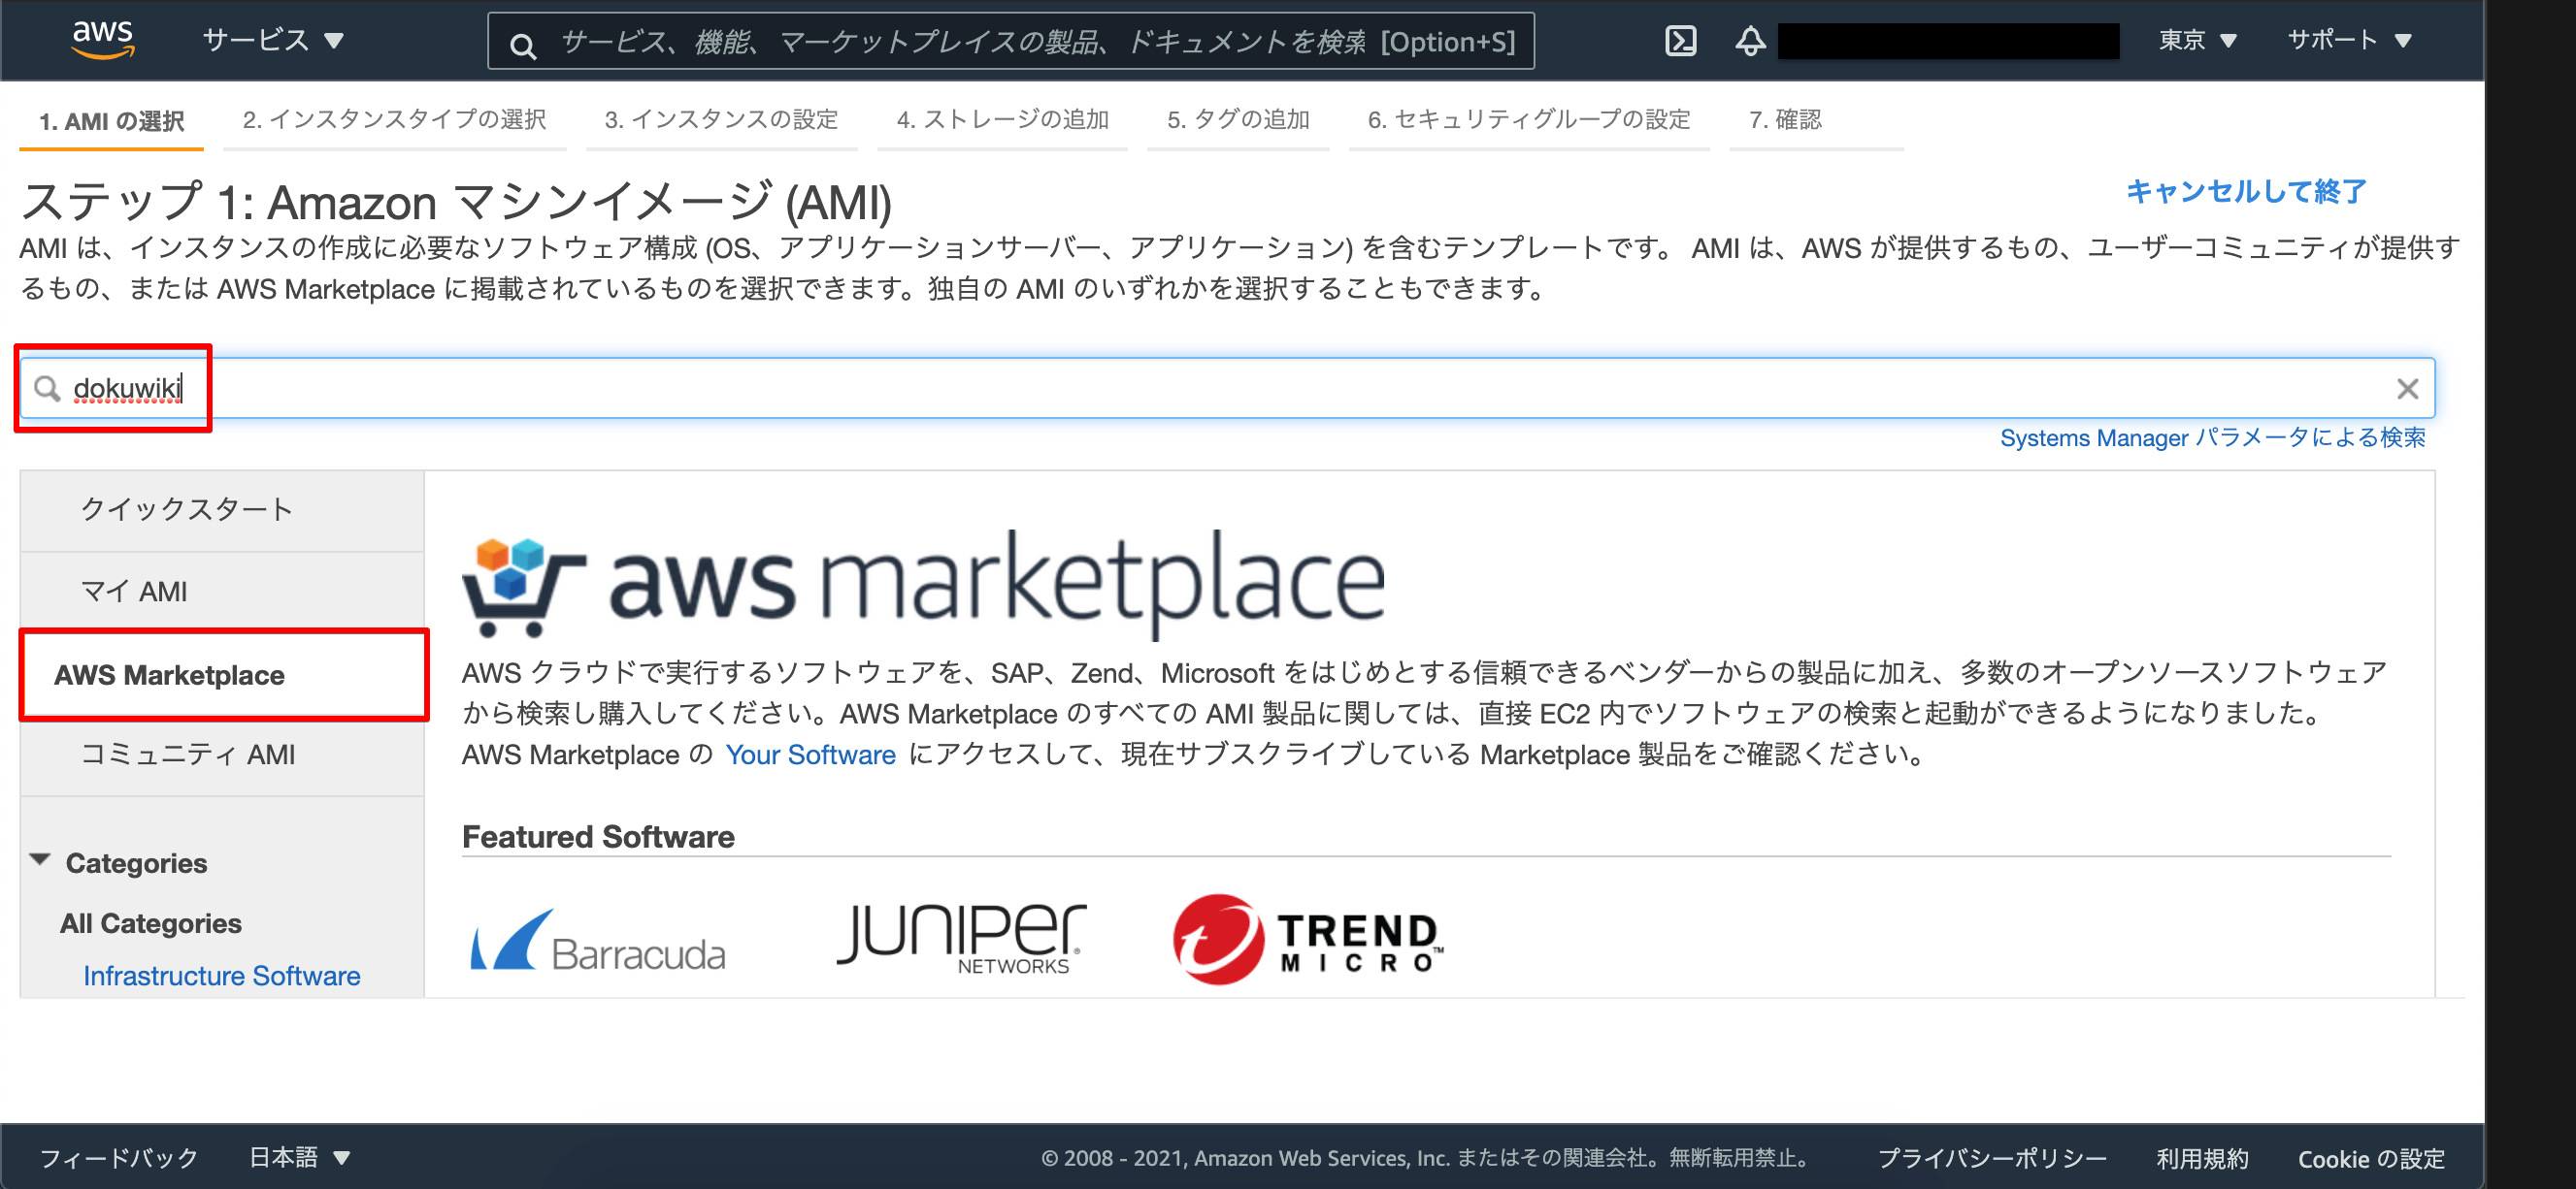Select AWS Marketplace in the sidebar
This screenshot has width=2576, height=1189.
coord(224,674)
